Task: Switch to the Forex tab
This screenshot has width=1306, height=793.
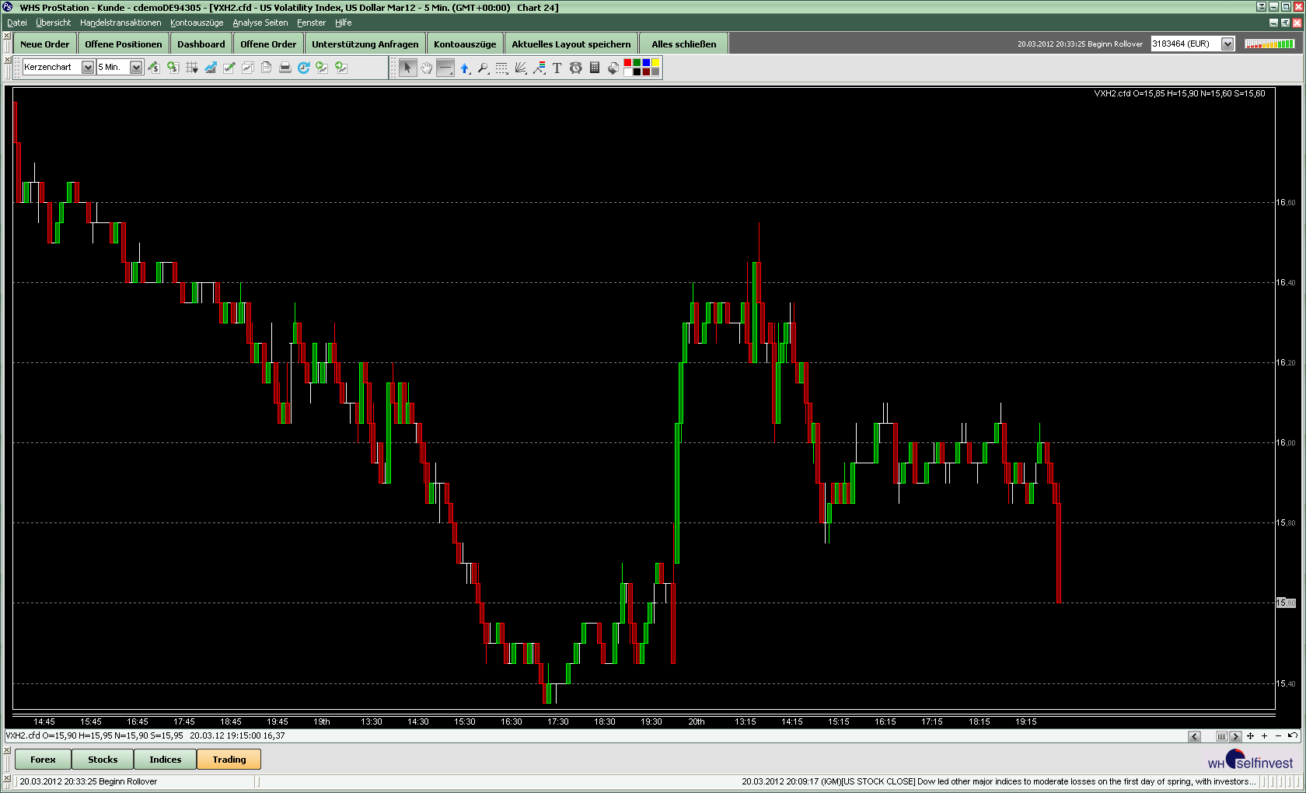Action: [x=43, y=759]
